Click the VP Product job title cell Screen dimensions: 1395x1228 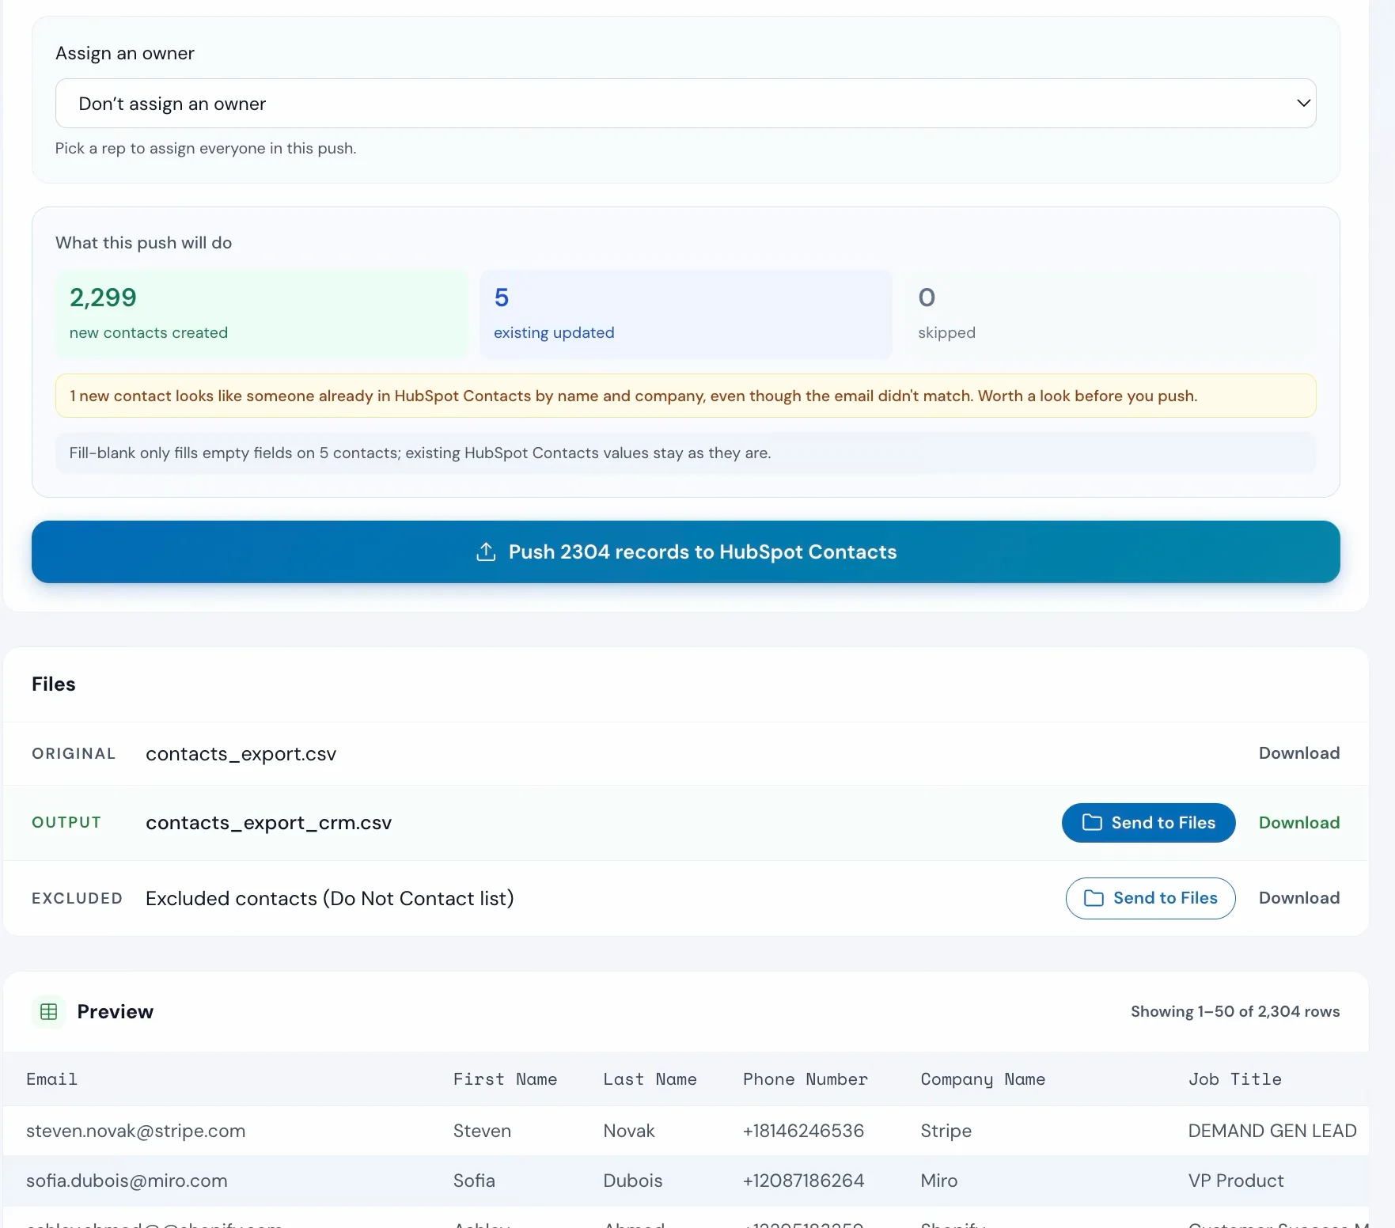(x=1235, y=1181)
